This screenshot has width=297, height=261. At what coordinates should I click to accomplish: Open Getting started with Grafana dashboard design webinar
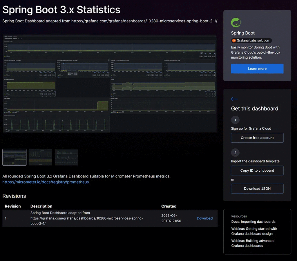coord(254,231)
